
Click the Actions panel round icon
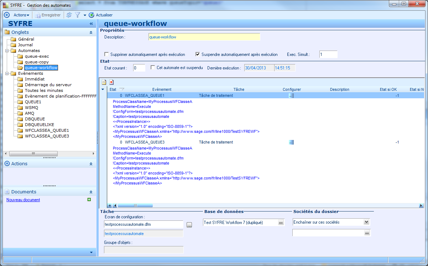click(7, 164)
